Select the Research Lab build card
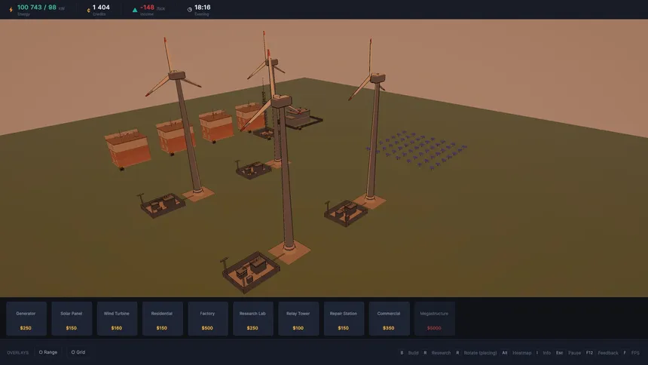The height and width of the screenshot is (365, 648). coord(253,319)
